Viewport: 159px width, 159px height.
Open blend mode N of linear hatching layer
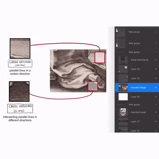pos(156,60)
